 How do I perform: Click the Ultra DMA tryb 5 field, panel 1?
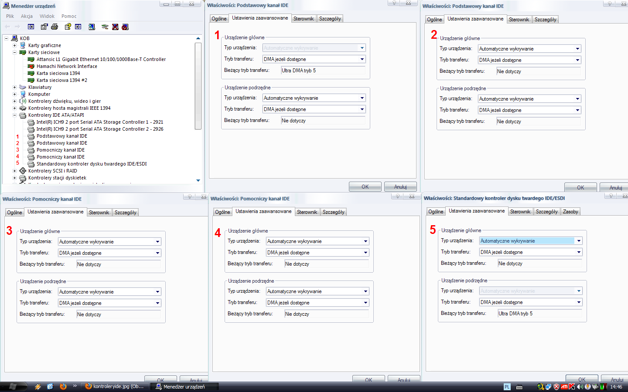tap(323, 71)
